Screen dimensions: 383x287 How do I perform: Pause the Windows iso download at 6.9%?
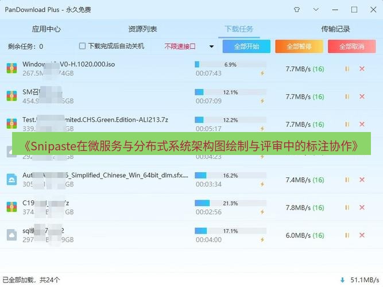(347, 69)
